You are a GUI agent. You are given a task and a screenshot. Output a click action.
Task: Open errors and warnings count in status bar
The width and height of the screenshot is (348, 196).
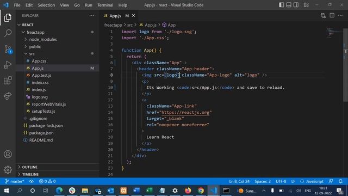pyautogui.click(x=47, y=181)
